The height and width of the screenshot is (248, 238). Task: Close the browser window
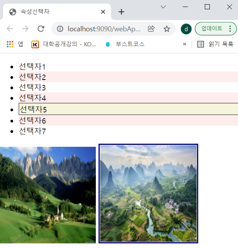coord(229,7)
